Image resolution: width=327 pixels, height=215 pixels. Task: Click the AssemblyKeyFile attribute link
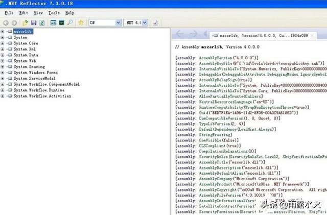pyautogui.click(x=216, y=63)
